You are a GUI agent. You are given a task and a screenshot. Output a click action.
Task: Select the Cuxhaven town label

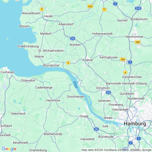8,72
